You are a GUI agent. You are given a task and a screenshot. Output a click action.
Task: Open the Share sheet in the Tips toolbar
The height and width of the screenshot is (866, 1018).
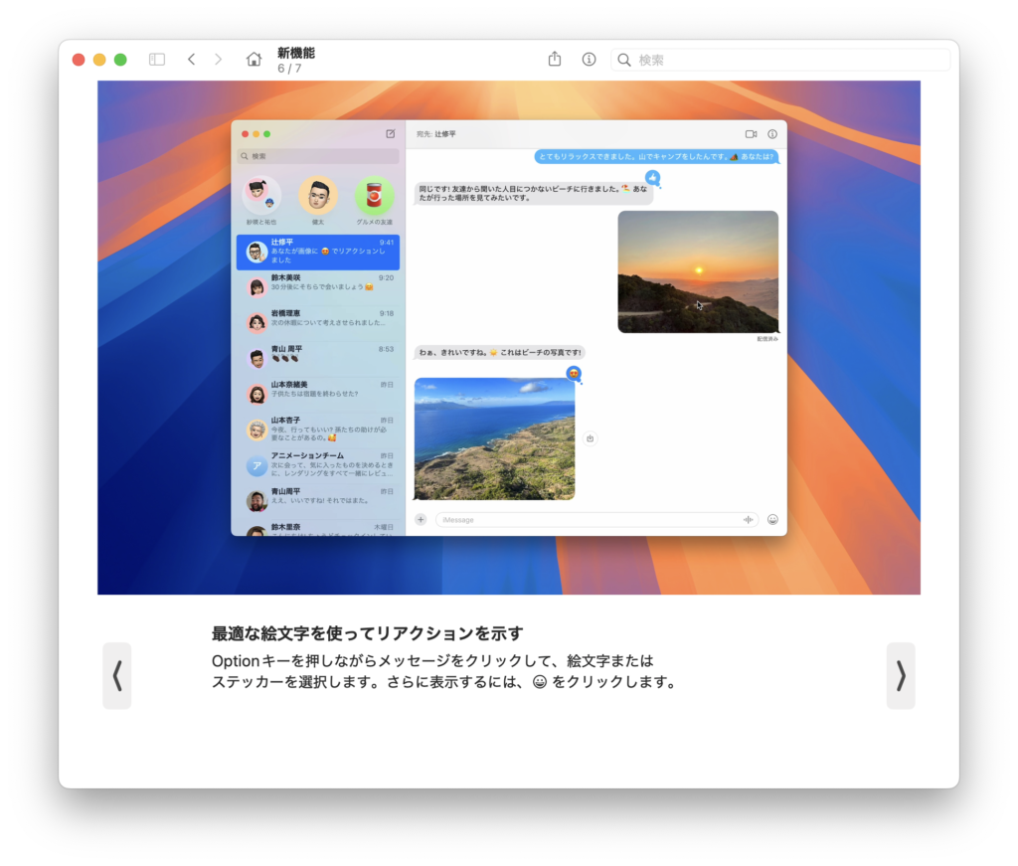(x=554, y=59)
